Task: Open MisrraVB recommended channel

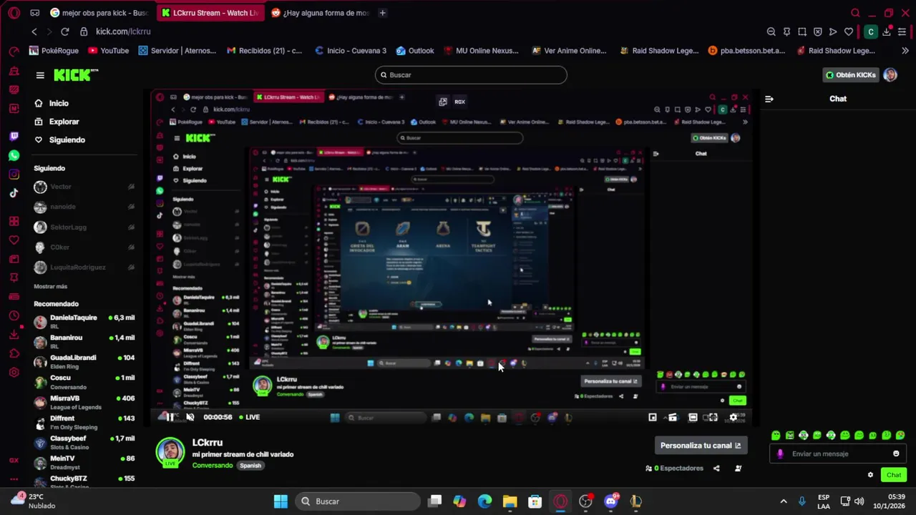Action: (x=84, y=402)
